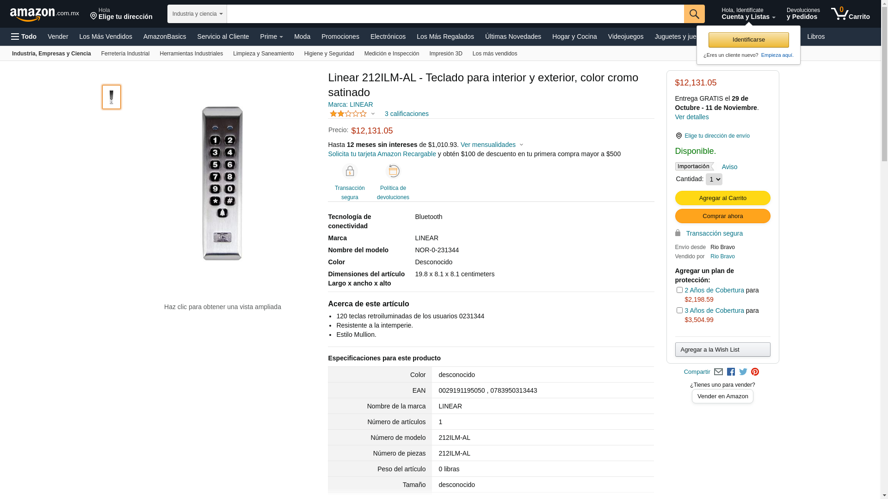Image resolution: width=888 pixels, height=499 pixels.
Task: Open the Todo hamburger menu
Action: [x=24, y=37]
